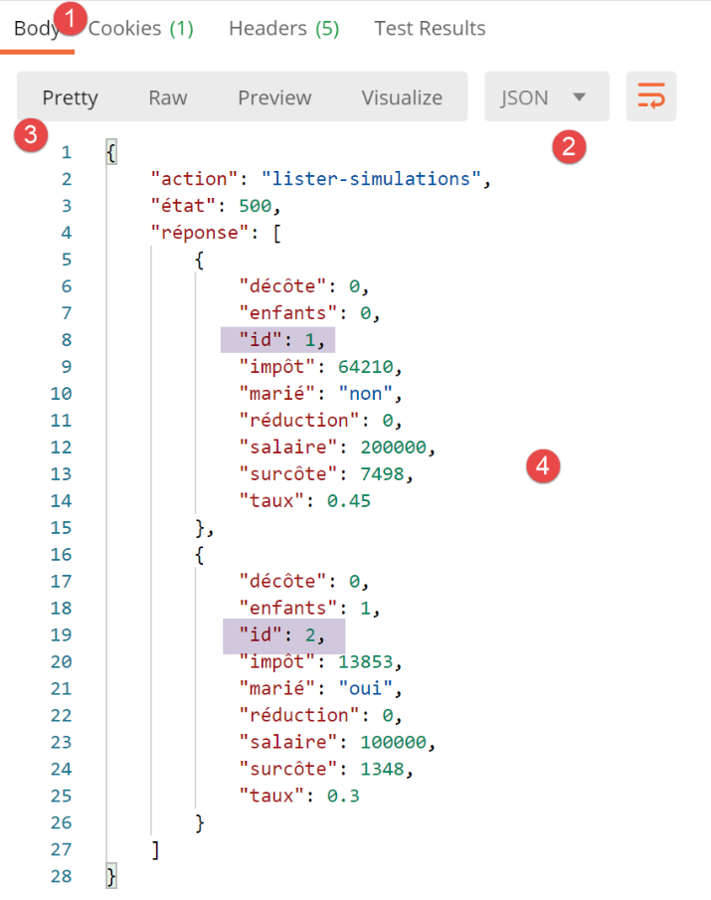
Task: Collapse the second simulation object at line 16
Action: coord(89,554)
